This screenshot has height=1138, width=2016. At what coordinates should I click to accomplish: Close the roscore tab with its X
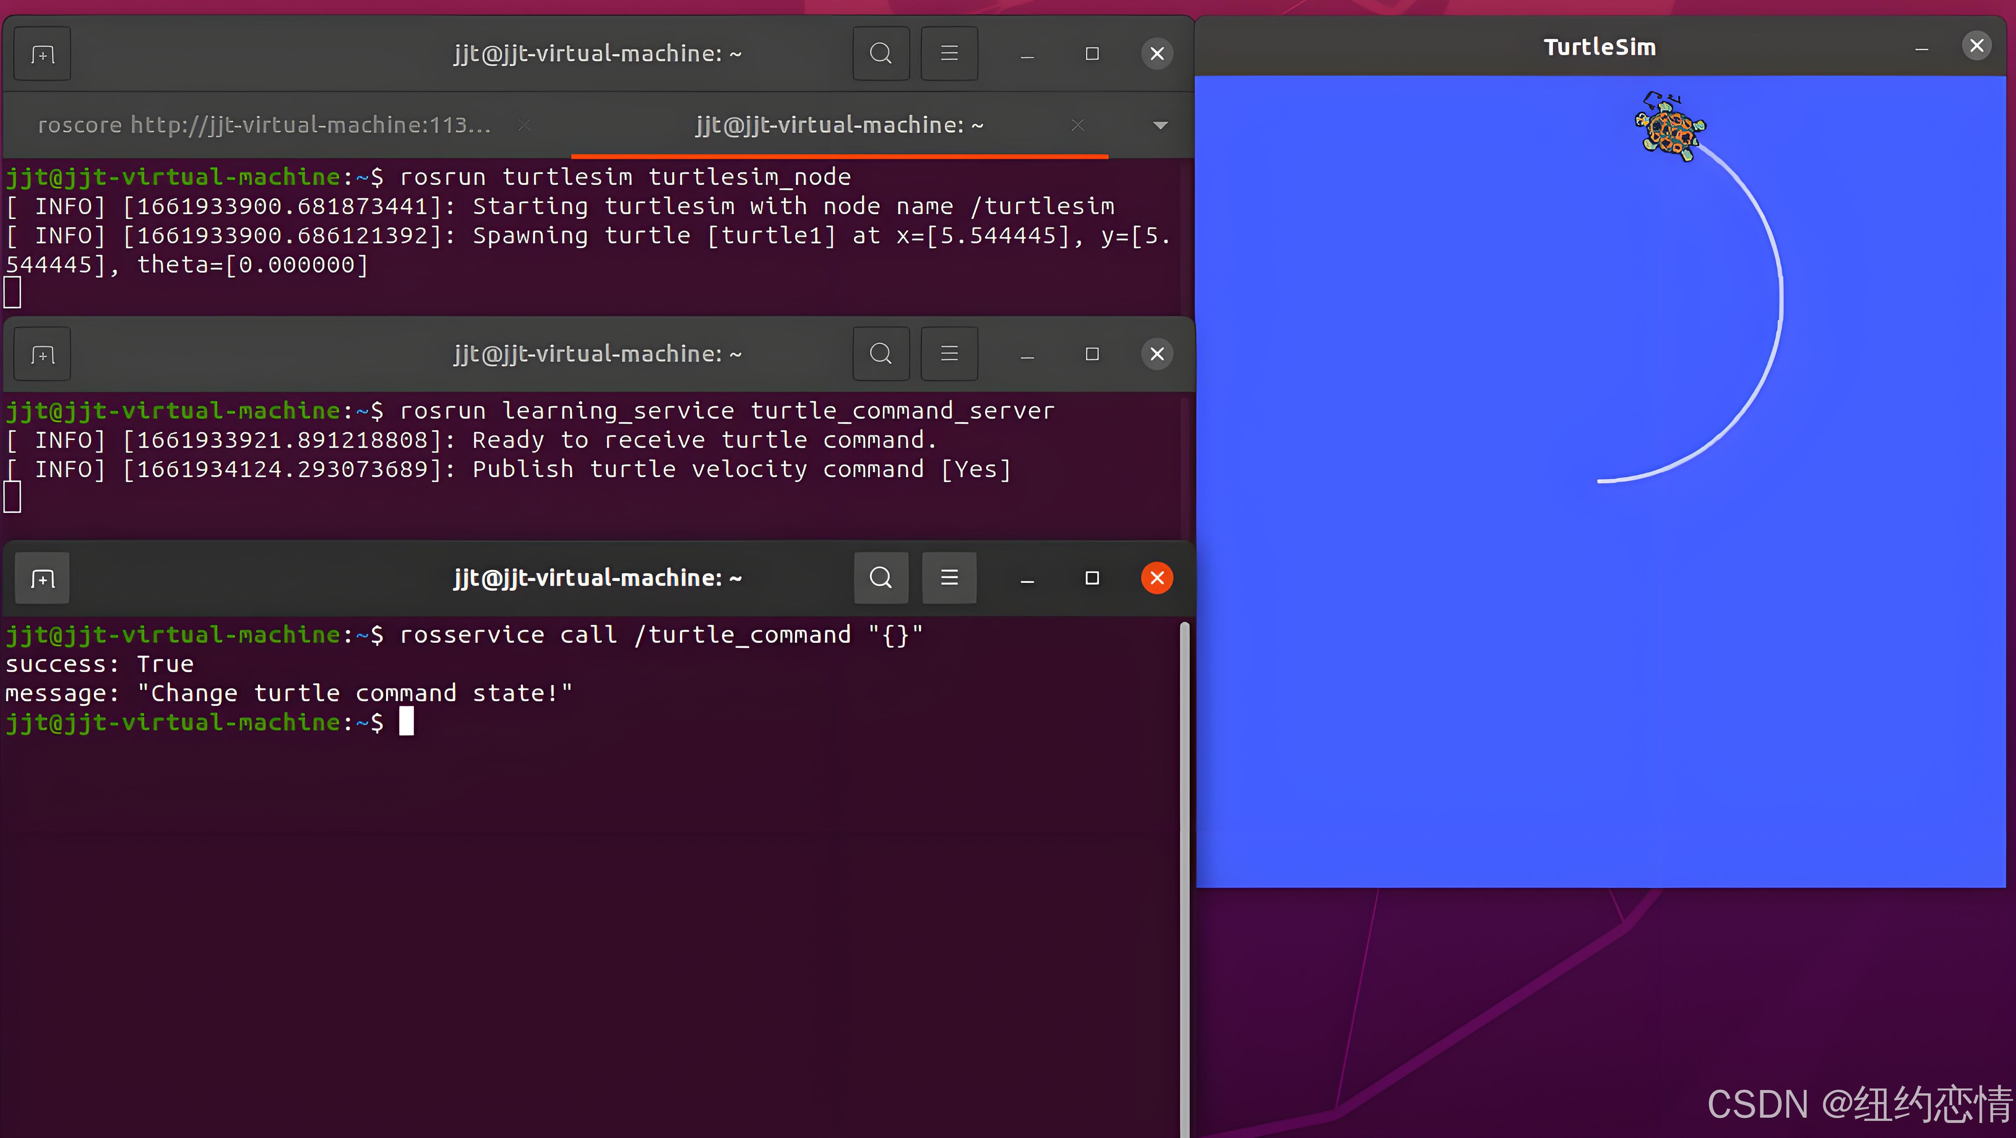tap(524, 125)
